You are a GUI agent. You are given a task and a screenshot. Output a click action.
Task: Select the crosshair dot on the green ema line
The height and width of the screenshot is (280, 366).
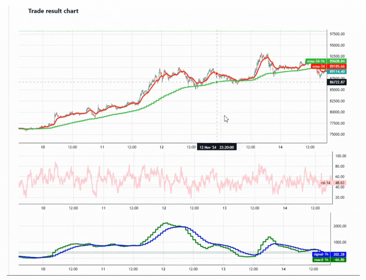pos(217,82)
